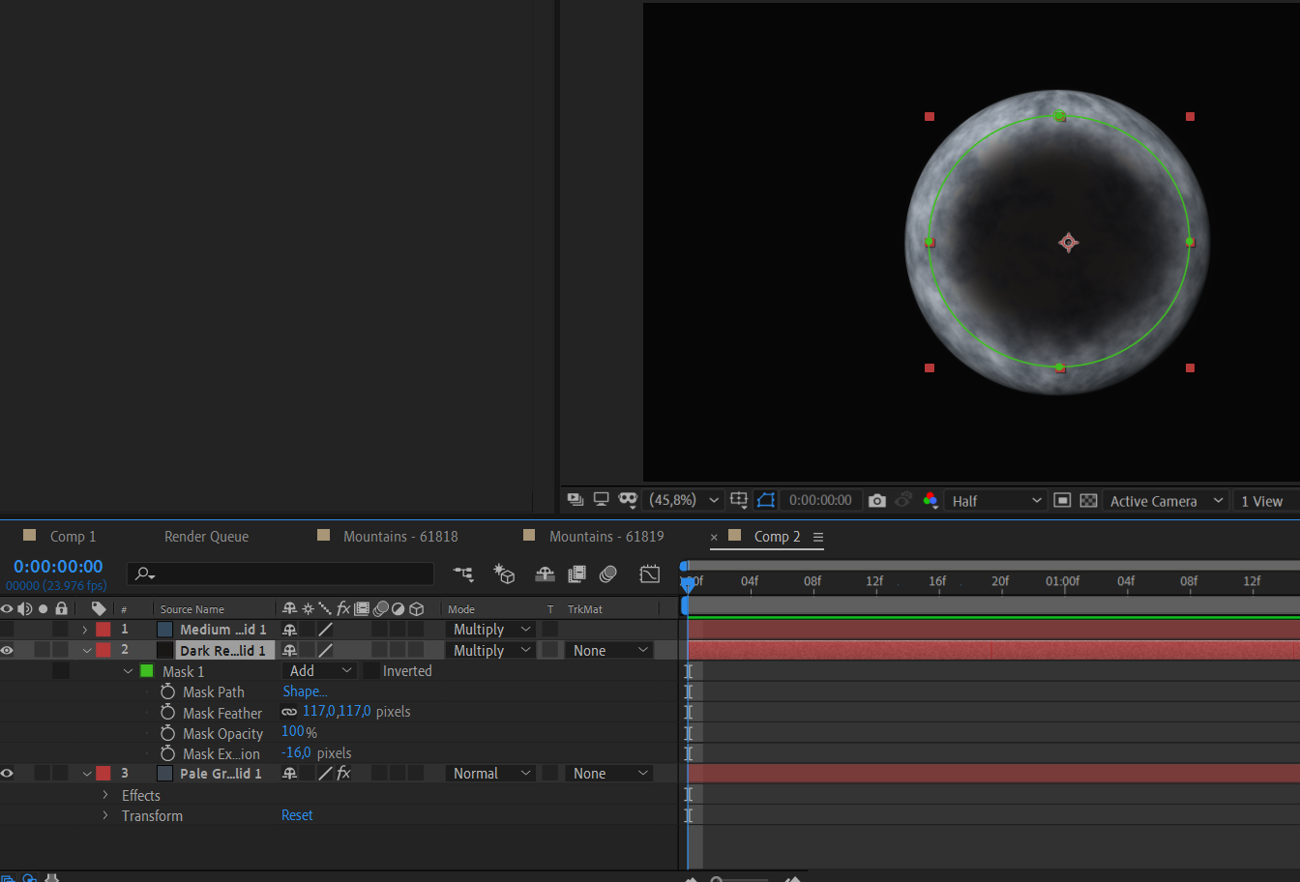1300x882 pixels.
Task: Click the lock column header icon
Action: pyautogui.click(x=62, y=608)
